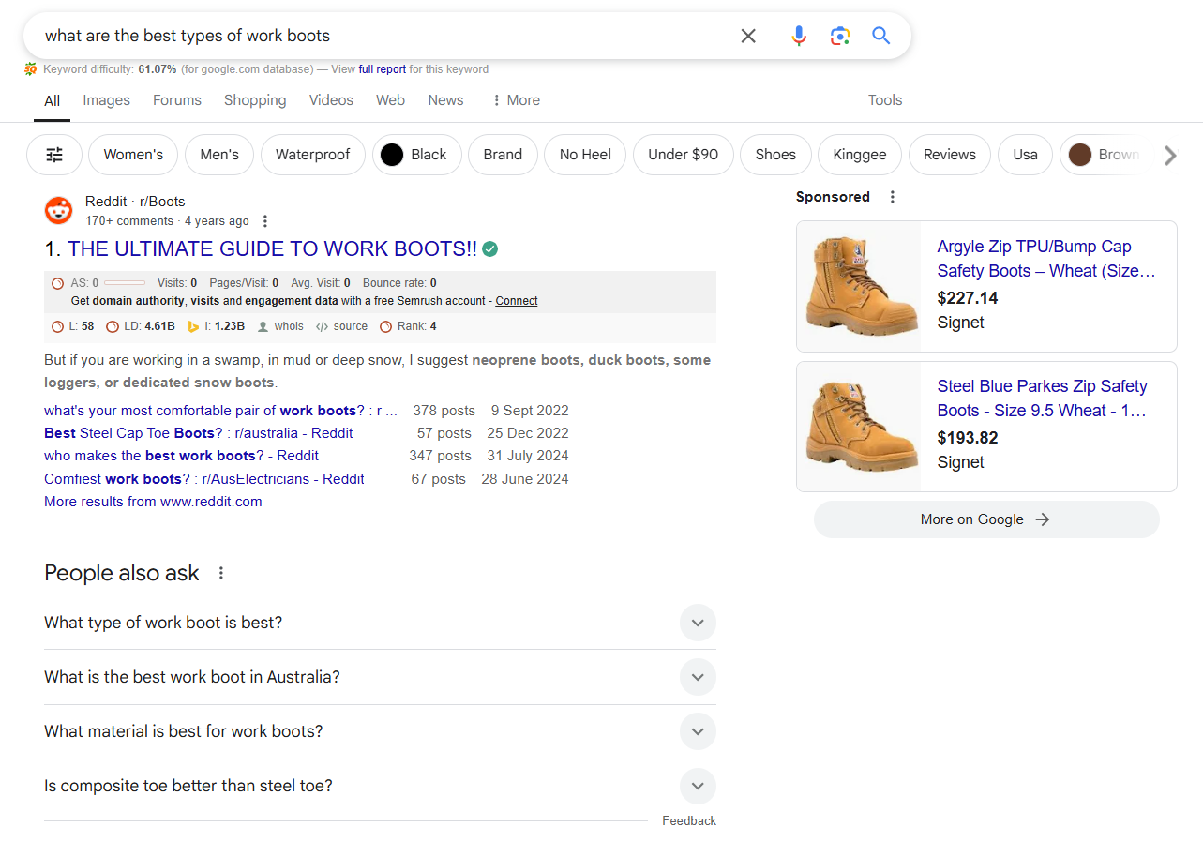Open the Tools menu
1203x842 pixels.
point(885,100)
